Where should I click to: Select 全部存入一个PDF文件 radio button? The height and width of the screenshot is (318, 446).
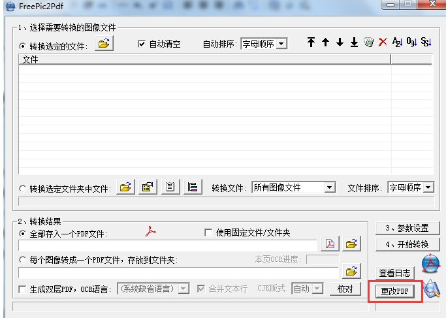[22, 234]
